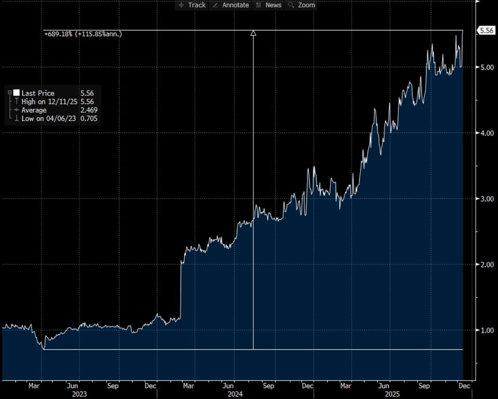The image size is (498, 399).
Task: Activate the Track crosshair tool
Action: point(191,5)
